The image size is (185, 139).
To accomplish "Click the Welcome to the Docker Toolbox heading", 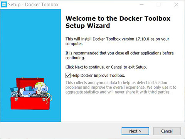I will (118, 22).
